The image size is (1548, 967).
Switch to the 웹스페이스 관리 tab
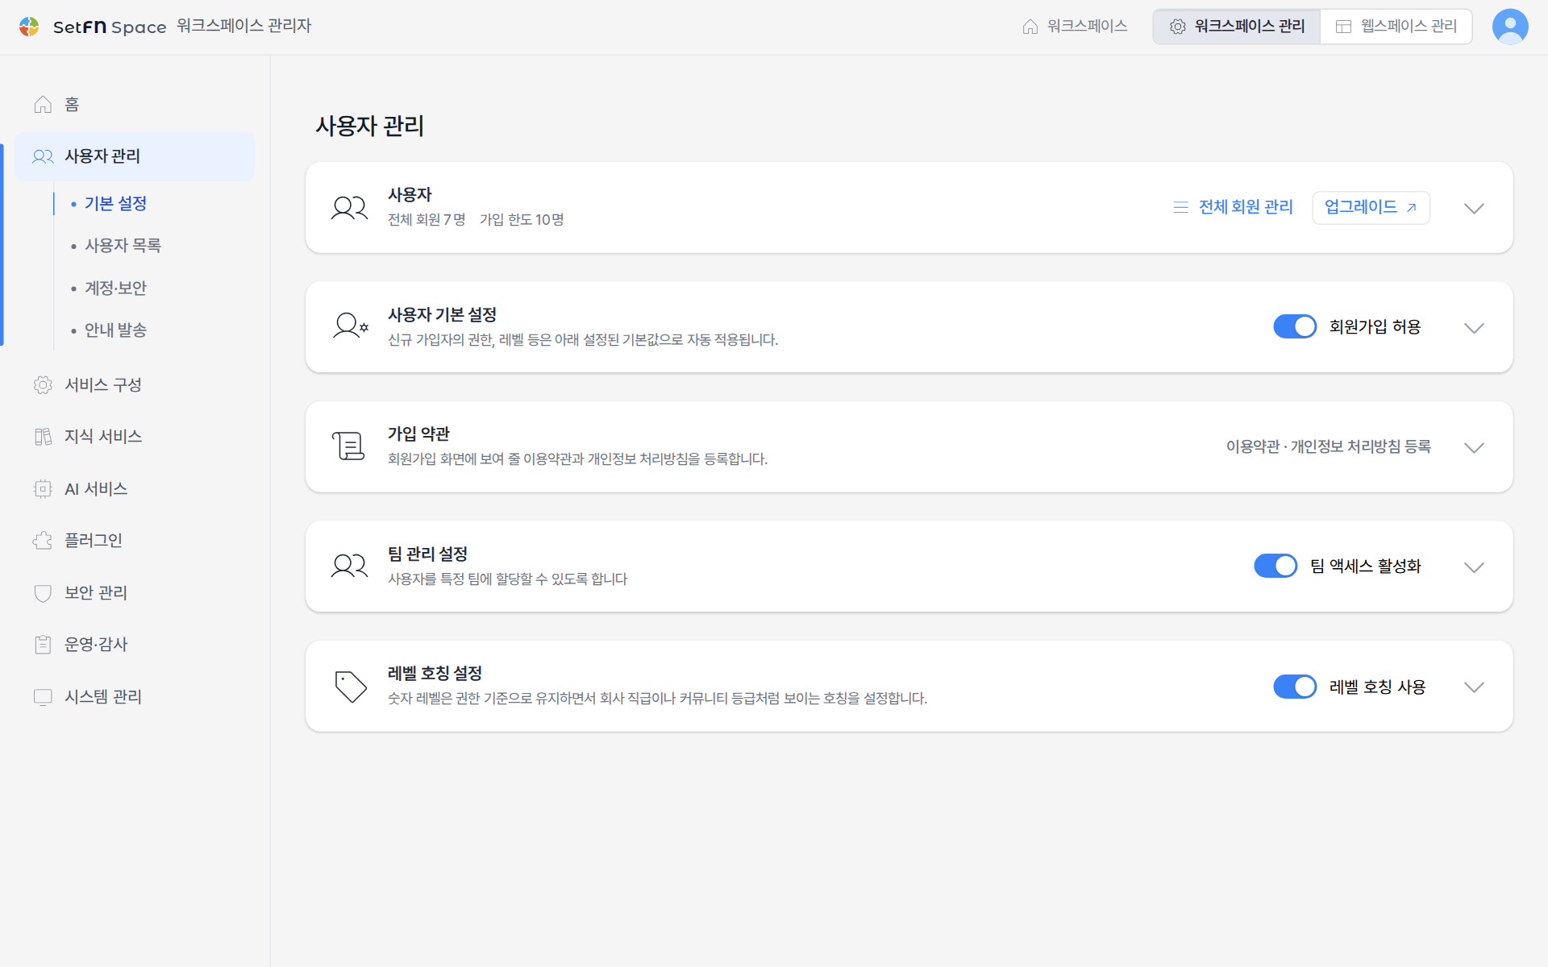[x=1396, y=27]
